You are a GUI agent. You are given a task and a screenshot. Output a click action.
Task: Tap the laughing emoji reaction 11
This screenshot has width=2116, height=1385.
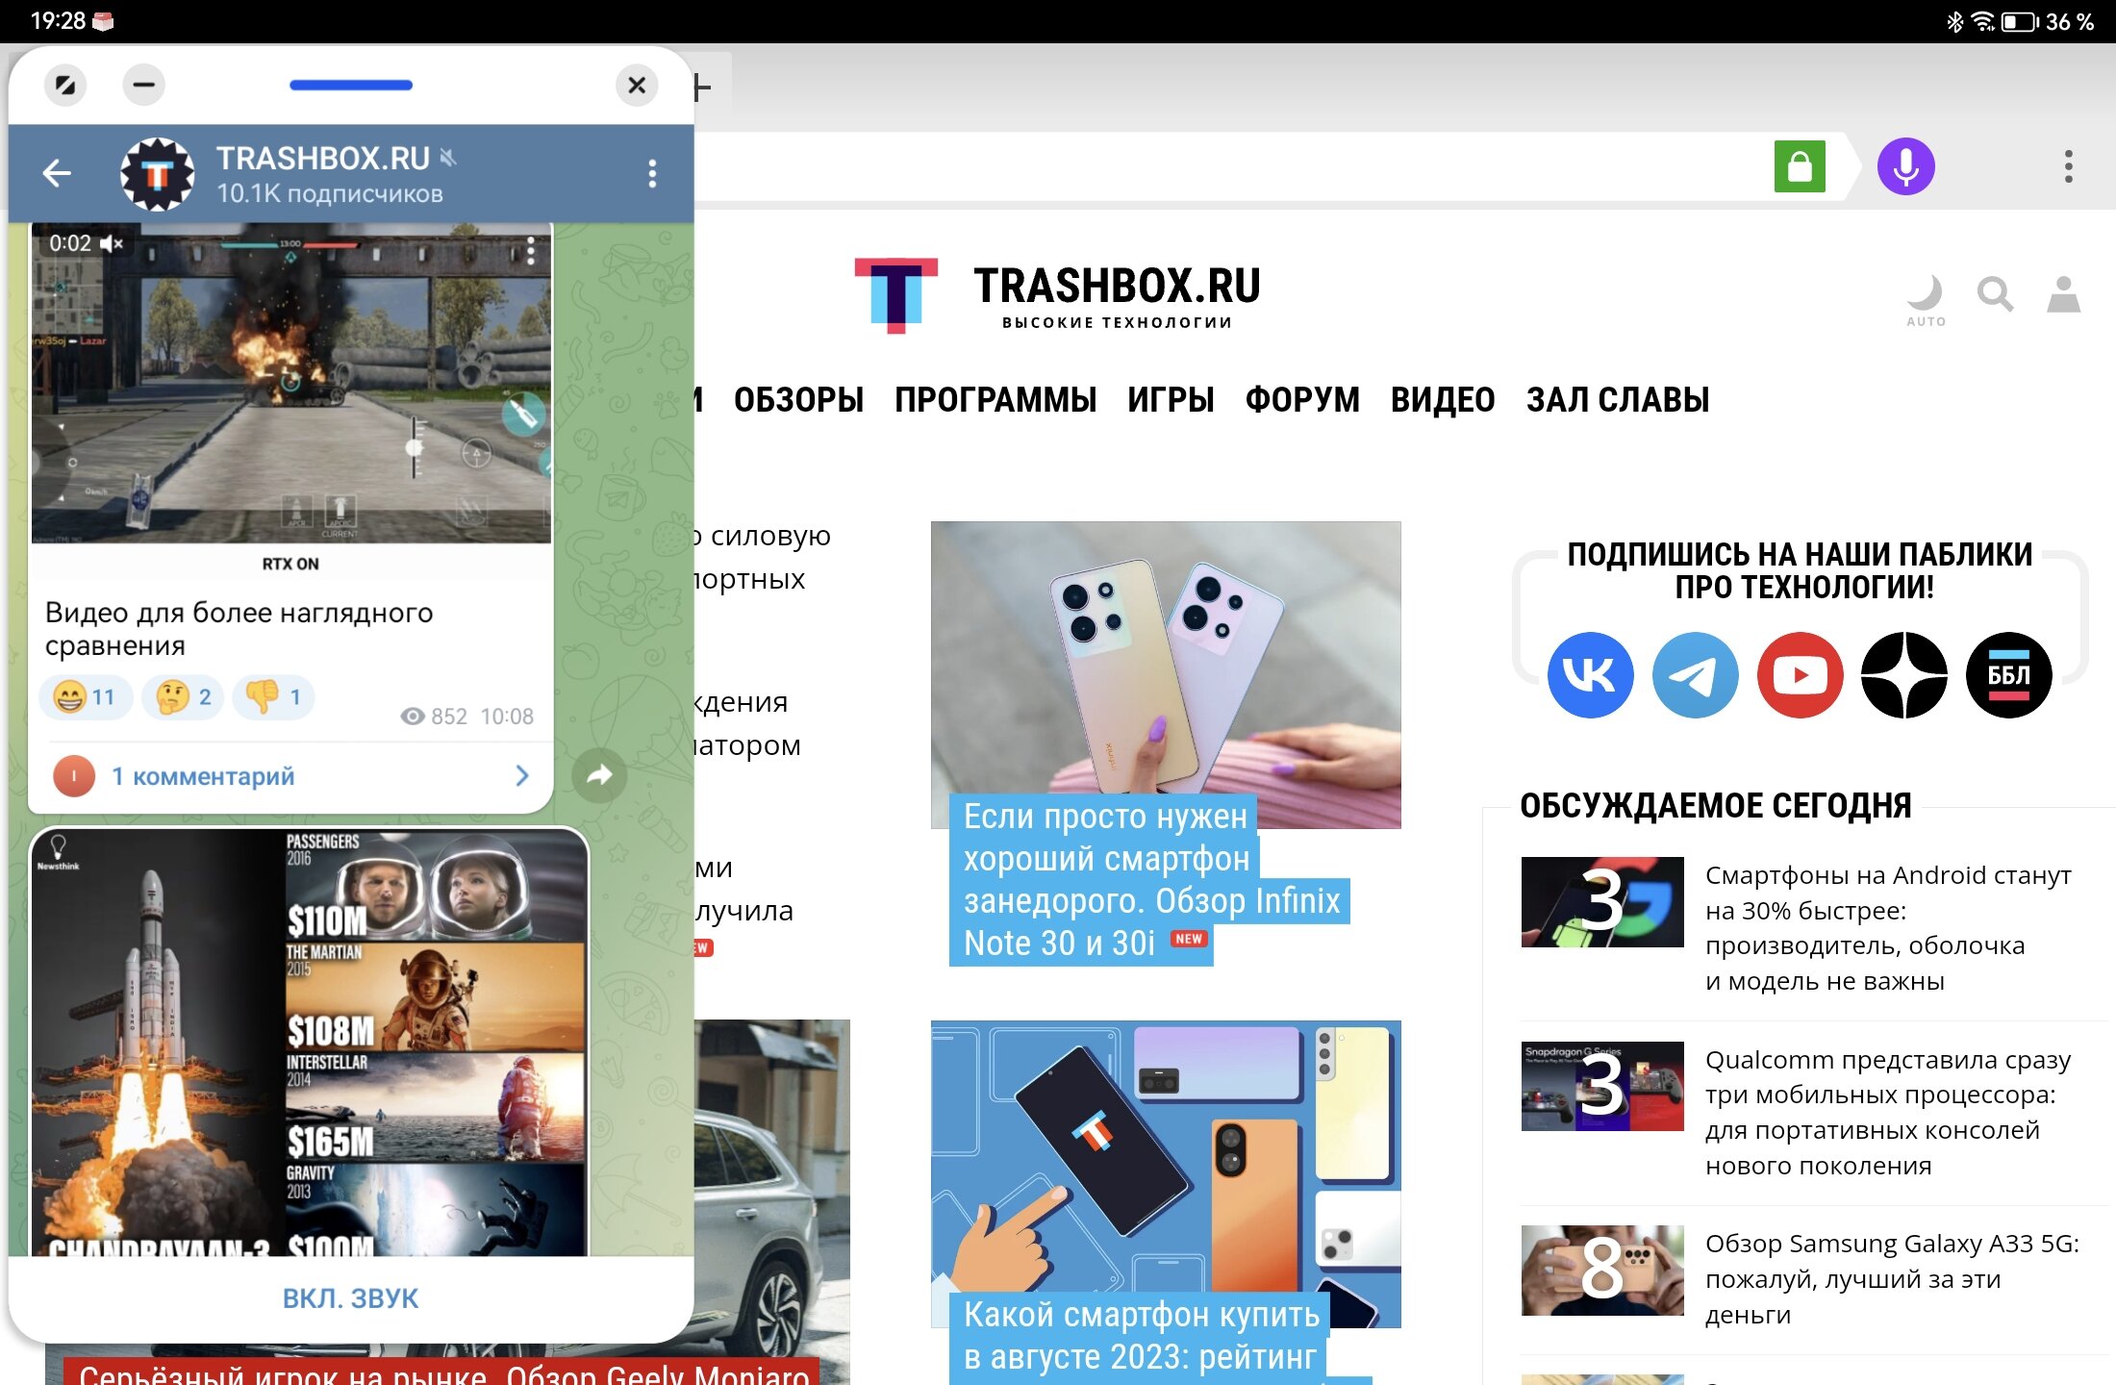click(x=85, y=696)
